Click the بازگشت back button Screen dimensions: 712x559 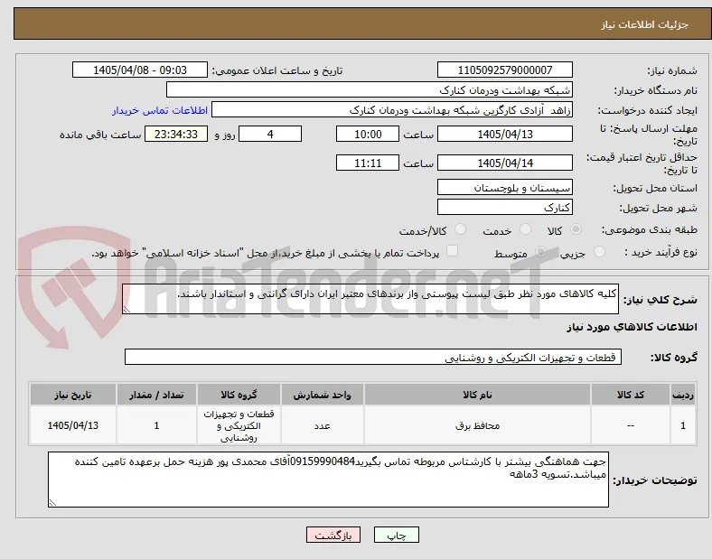pyautogui.click(x=333, y=536)
